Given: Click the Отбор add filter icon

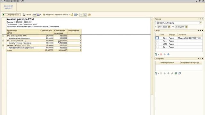Looking at the screenshot, I should point(157,54).
